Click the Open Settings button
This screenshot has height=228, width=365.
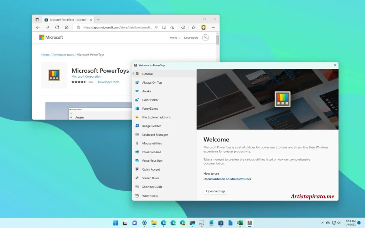(x=215, y=191)
